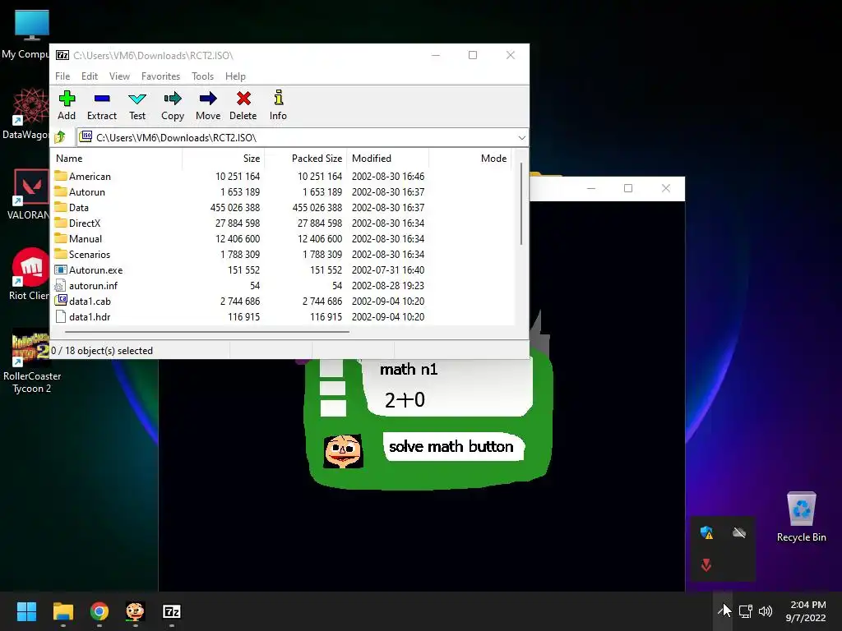Click the 7z icon in title bar
The width and height of the screenshot is (842, 631).
click(x=62, y=55)
